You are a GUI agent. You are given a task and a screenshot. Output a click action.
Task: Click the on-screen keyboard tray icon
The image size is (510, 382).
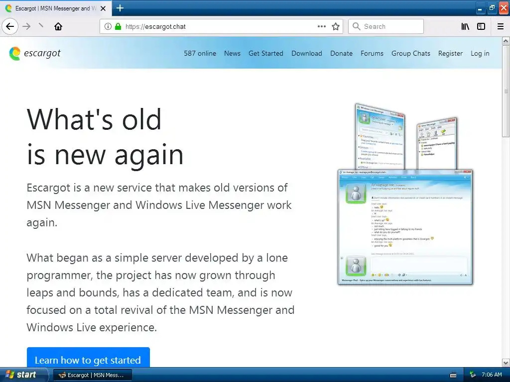tap(453, 375)
